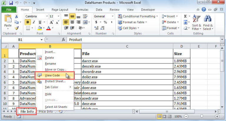Click the Fill Color paint bucket
Image resolution: width=226 pixels, height=121 pixels.
40,28
